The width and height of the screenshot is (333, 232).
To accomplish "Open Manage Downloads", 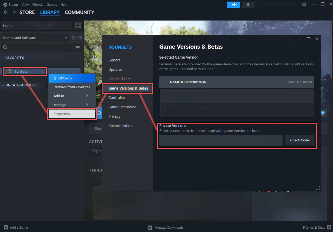I will pos(169,227).
